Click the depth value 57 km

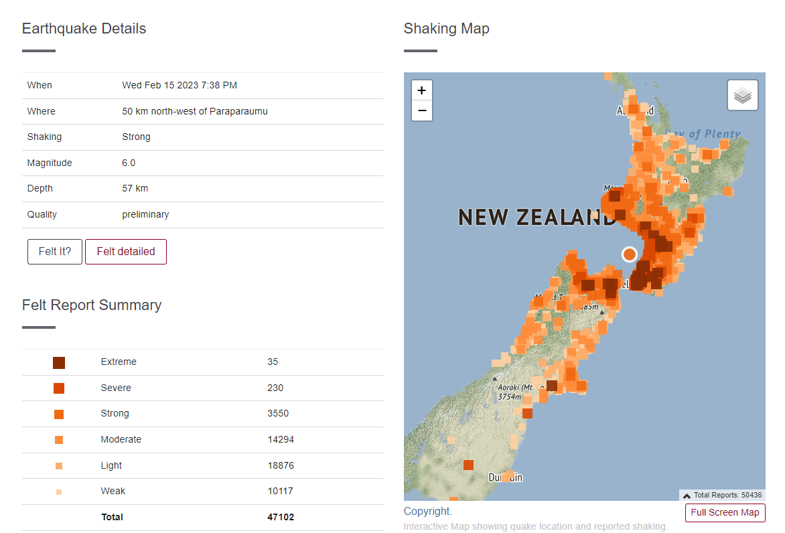[x=135, y=188]
